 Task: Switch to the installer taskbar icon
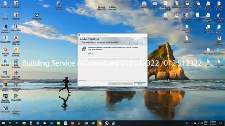(x=114, y=123)
